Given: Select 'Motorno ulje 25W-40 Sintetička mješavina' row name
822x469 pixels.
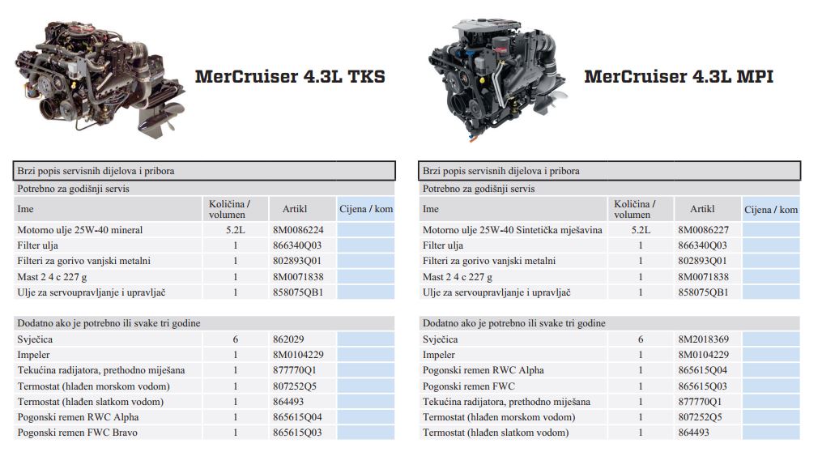Looking at the screenshot, I should tap(512, 230).
